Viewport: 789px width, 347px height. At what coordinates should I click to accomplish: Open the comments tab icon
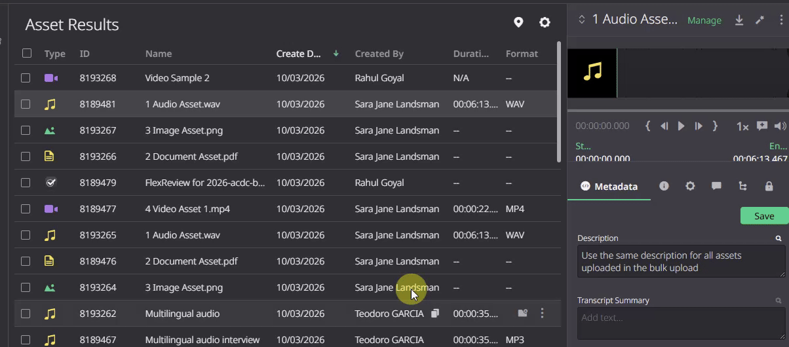pyautogui.click(x=716, y=186)
